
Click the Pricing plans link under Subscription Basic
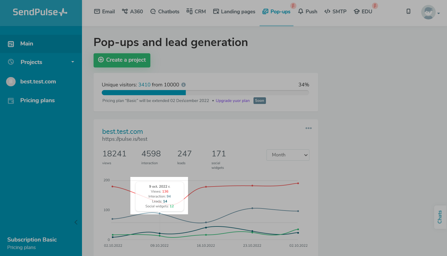coord(21,247)
